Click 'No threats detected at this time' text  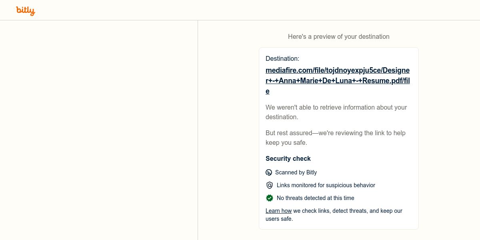[x=316, y=198]
